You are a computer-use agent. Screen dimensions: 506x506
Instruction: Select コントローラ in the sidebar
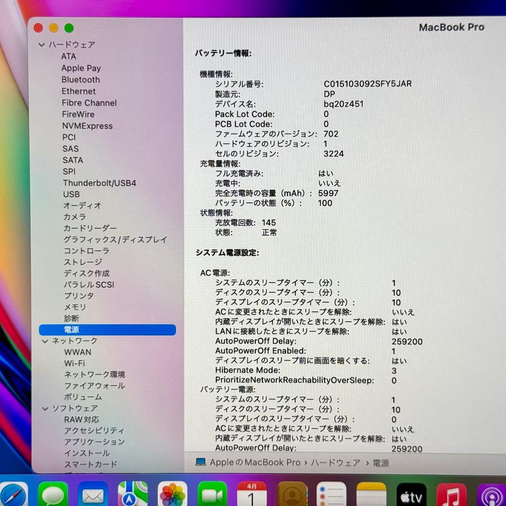click(87, 251)
